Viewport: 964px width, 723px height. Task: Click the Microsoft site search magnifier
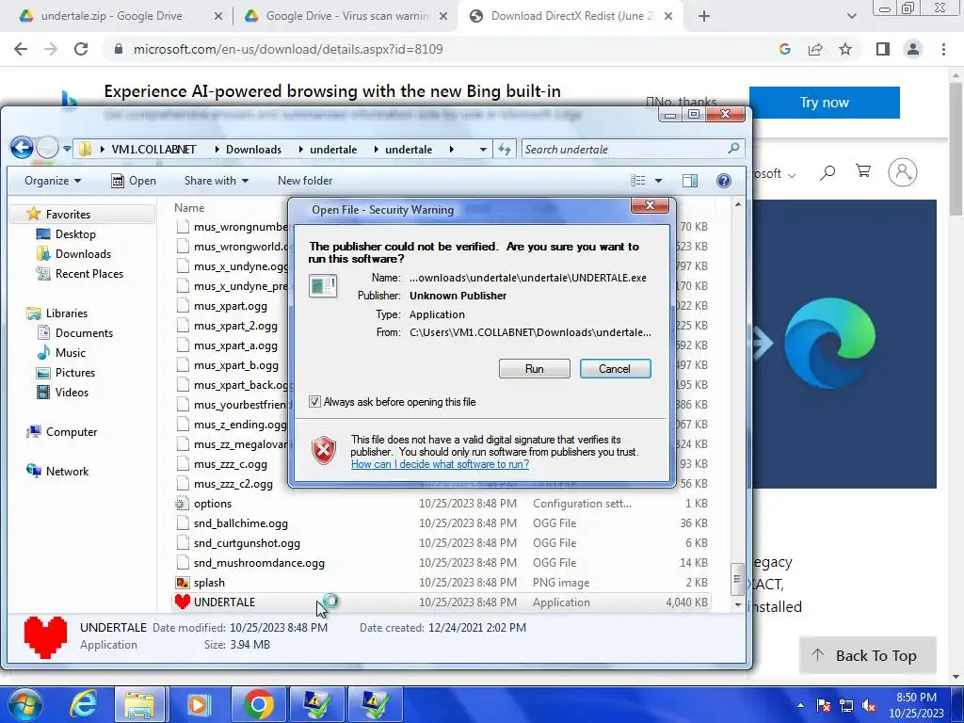point(827,173)
